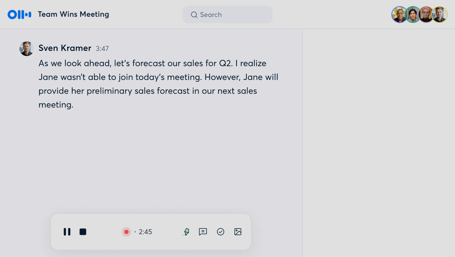The width and height of the screenshot is (455, 257).
Task: Open the yellow-ringed participant avatar
Action: coord(440,15)
